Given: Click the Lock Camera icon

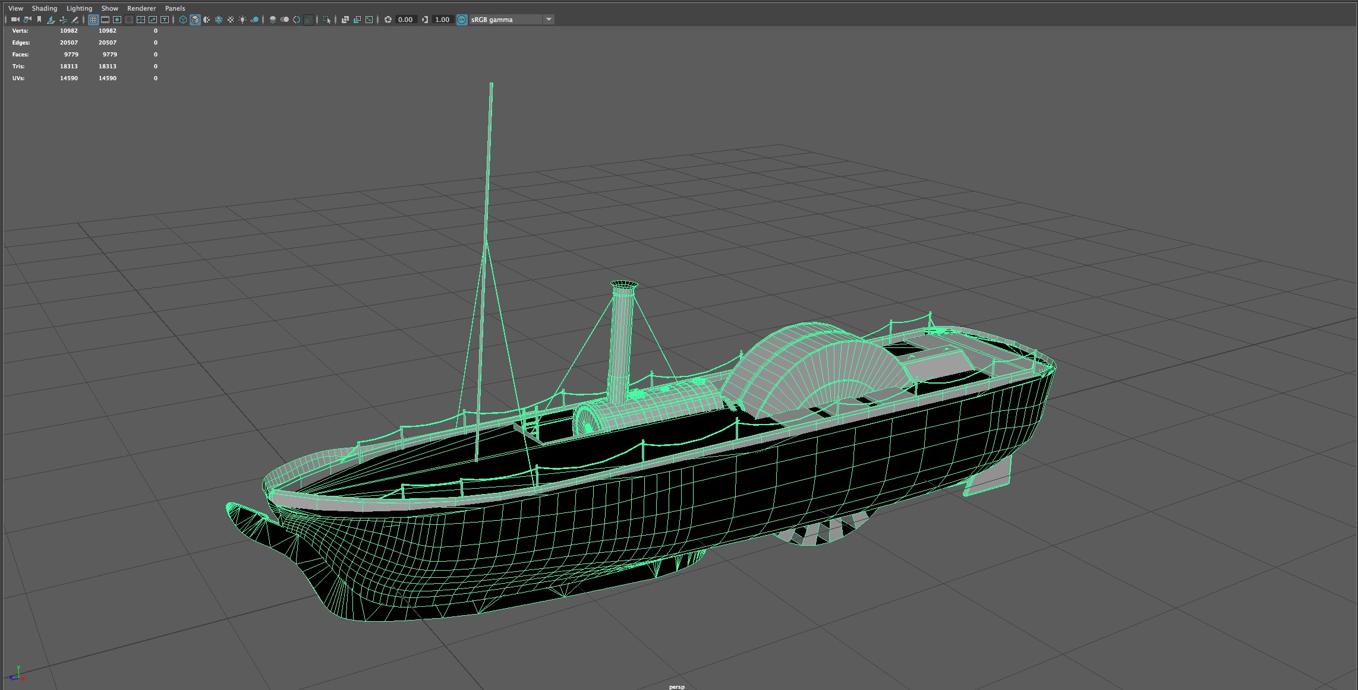Looking at the screenshot, I should click(x=27, y=20).
